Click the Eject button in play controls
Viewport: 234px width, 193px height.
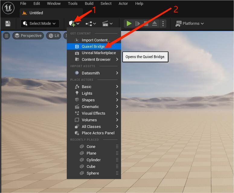click(155, 24)
